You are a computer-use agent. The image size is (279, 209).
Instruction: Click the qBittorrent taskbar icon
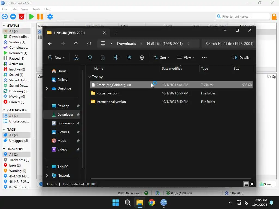[164, 202]
